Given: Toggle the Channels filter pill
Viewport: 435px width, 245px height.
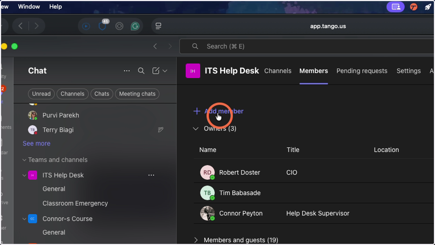Looking at the screenshot, I should coord(72,94).
